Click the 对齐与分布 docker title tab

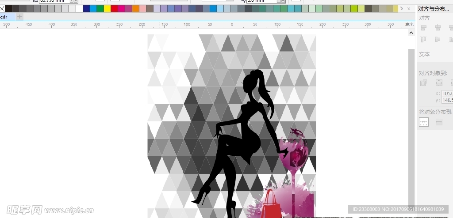pyautogui.click(x=434, y=8)
